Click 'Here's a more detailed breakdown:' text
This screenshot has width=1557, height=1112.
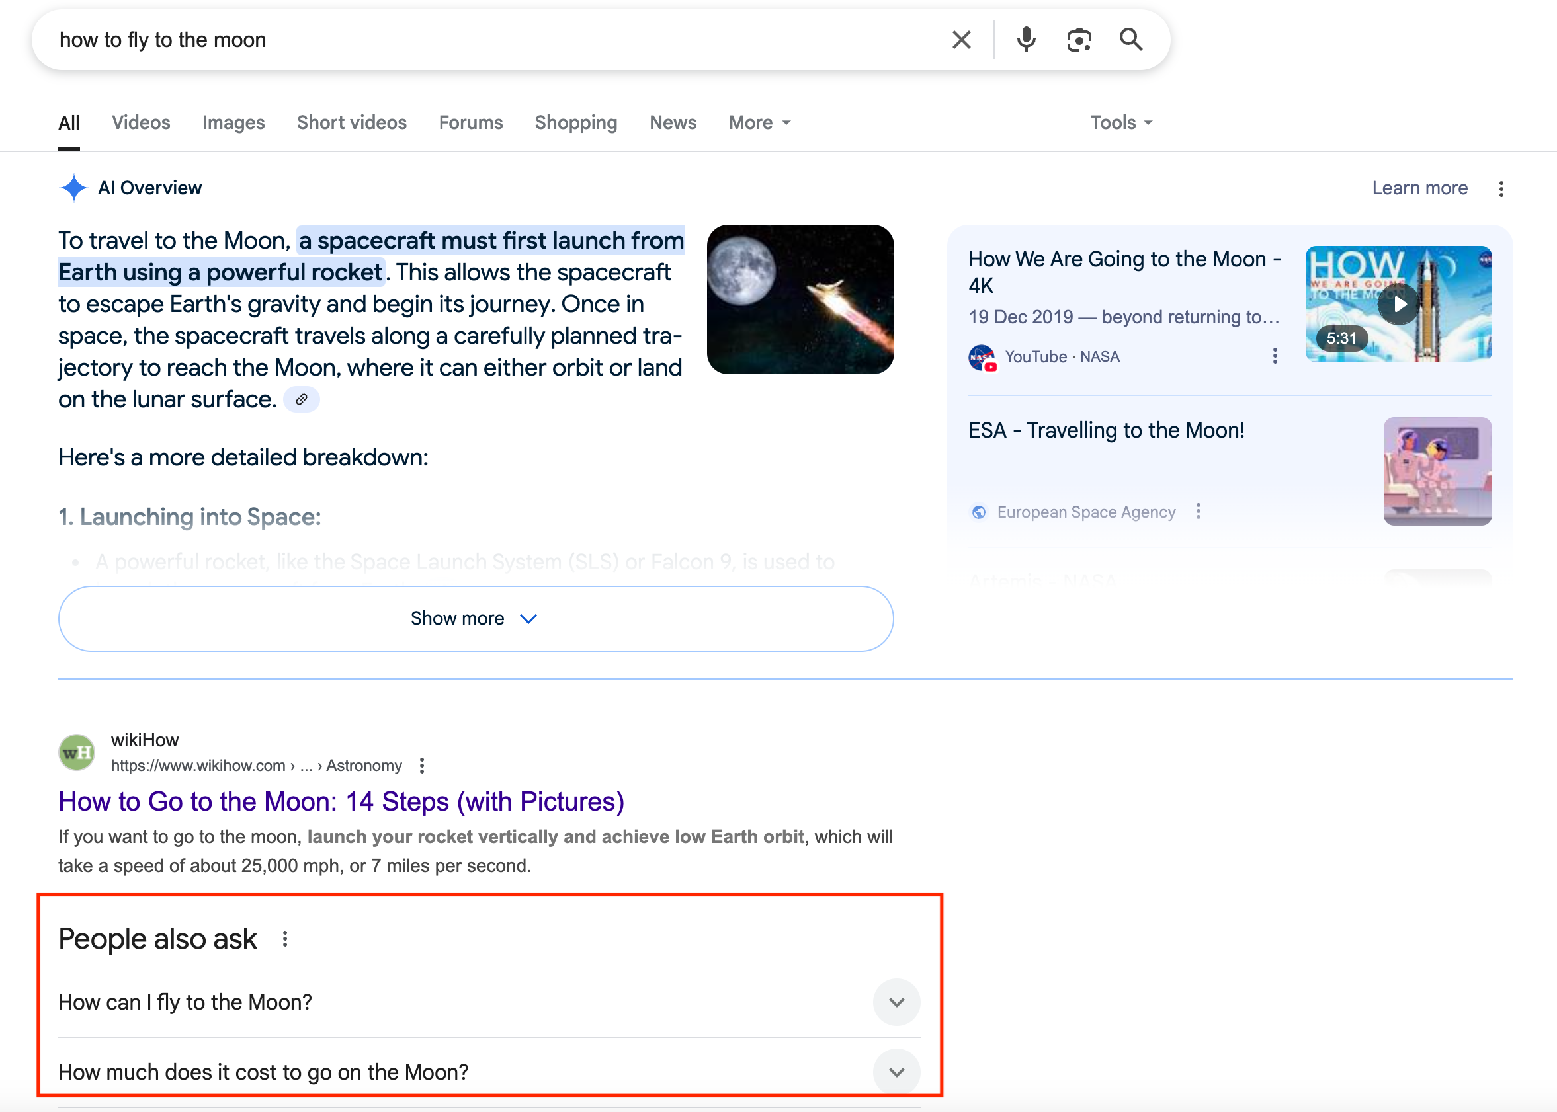click(x=243, y=457)
